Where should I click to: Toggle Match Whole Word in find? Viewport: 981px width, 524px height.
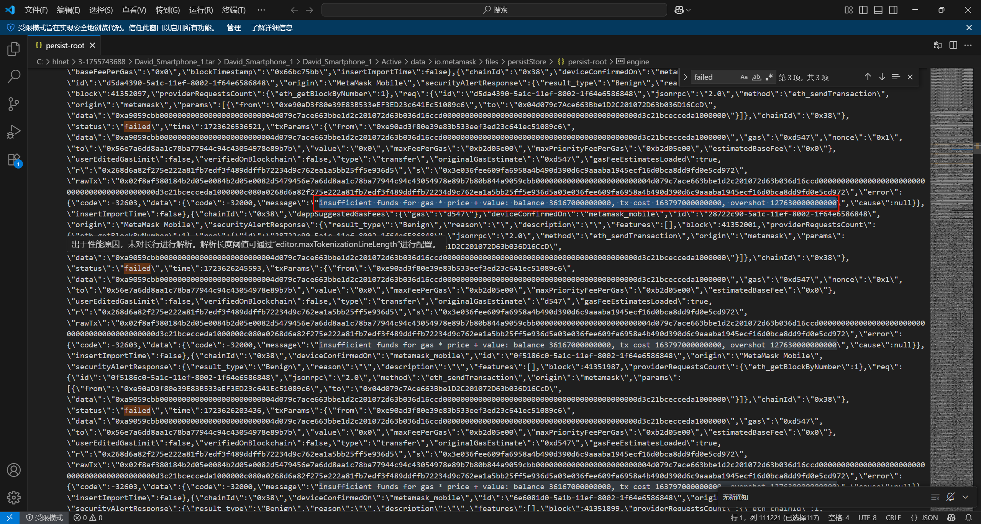[756, 77]
